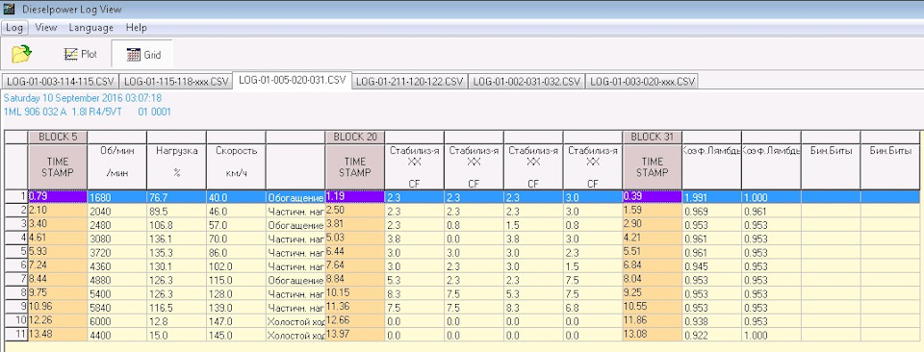Select tab LOG-01-003-020-xxx.CSV
This screenshot has height=352, width=924.
point(642,81)
